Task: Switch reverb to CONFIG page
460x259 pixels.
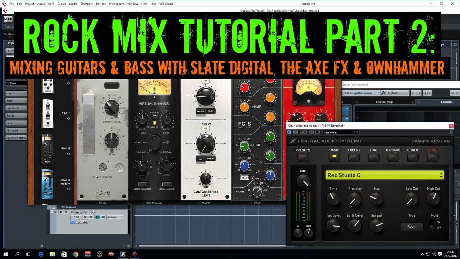Action: pyautogui.click(x=413, y=157)
